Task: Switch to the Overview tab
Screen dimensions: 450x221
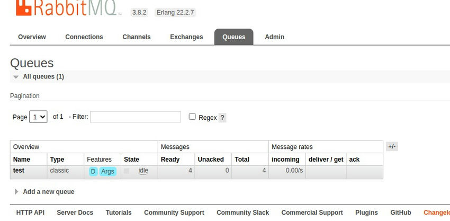Action: [32, 37]
